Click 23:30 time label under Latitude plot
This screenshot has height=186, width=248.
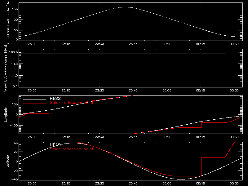point(100,184)
